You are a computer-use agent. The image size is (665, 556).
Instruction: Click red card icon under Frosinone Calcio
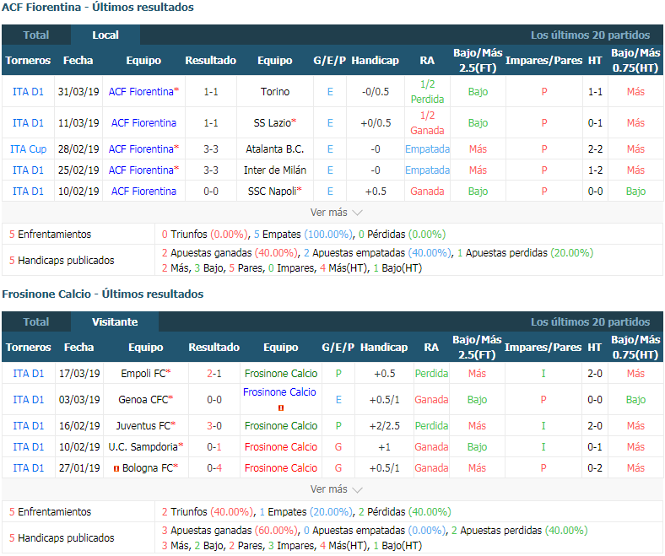pos(280,408)
